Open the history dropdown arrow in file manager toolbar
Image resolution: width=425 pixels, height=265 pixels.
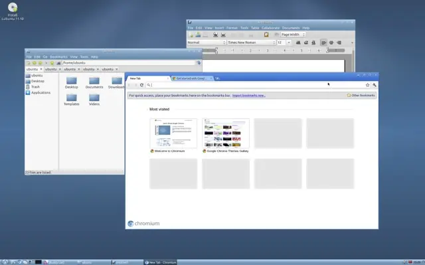pos(46,63)
